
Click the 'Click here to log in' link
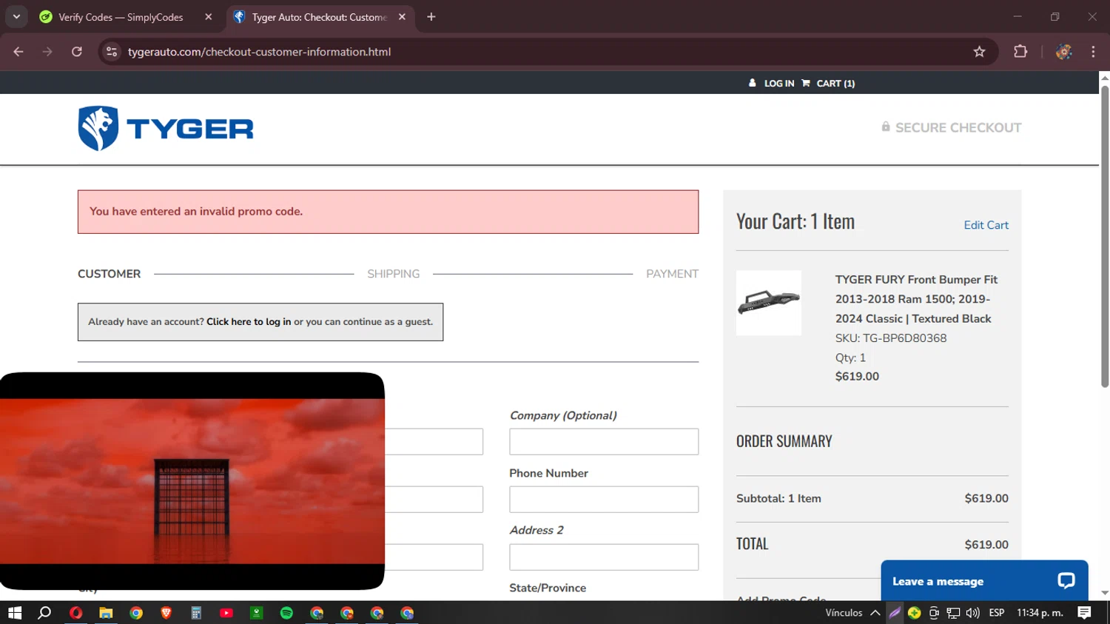249,322
